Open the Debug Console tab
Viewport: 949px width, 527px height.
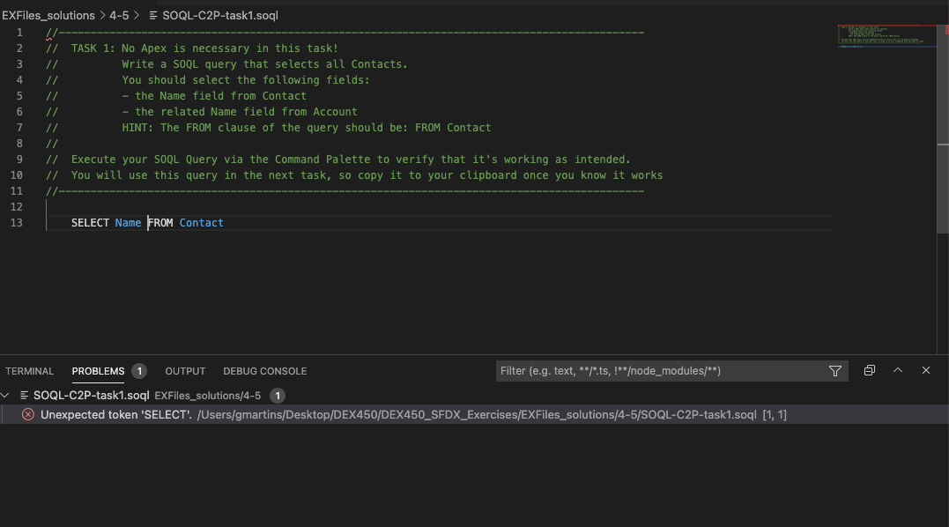click(x=264, y=371)
